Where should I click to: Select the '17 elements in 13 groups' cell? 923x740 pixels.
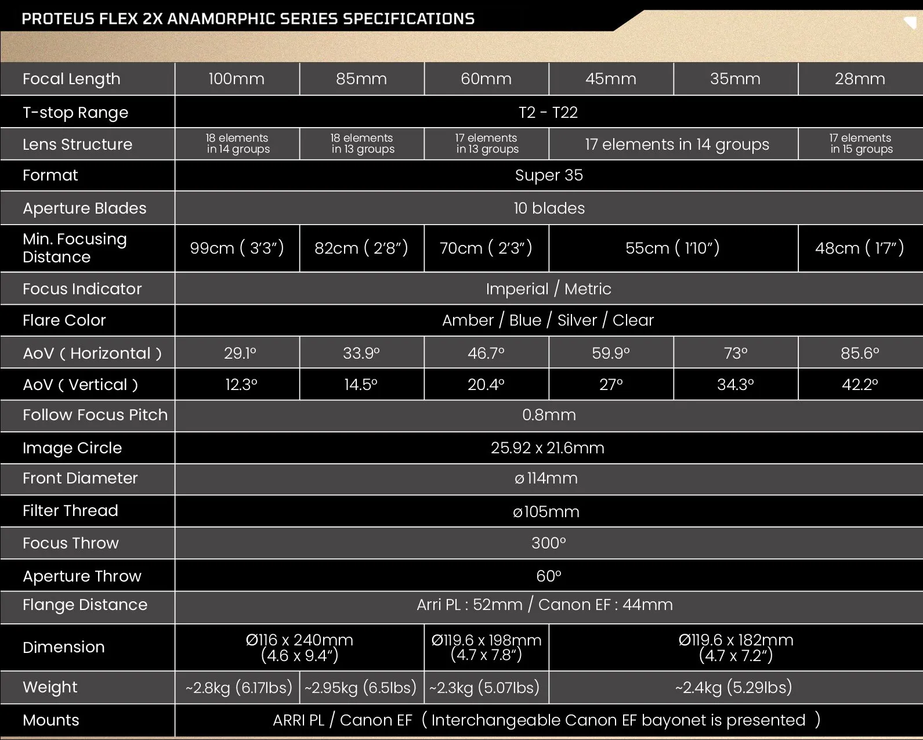click(x=487, y=143)
